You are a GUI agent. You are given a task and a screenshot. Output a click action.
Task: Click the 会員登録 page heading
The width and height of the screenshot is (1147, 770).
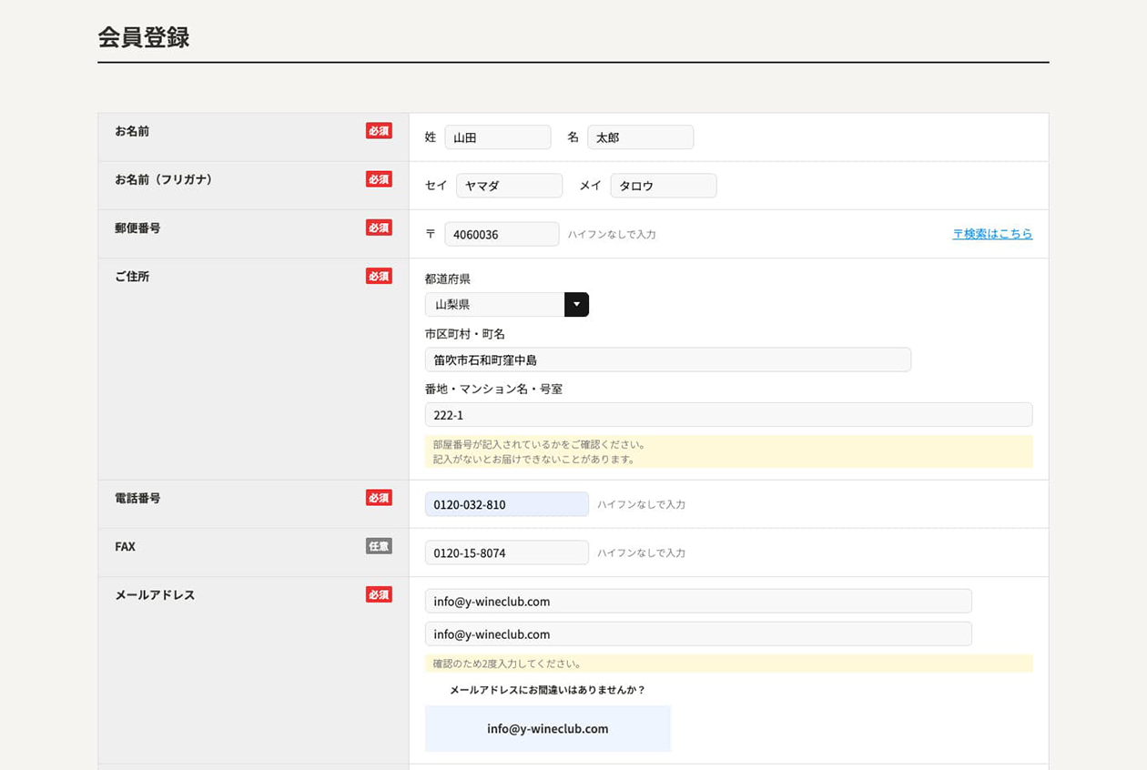(144, 37)
